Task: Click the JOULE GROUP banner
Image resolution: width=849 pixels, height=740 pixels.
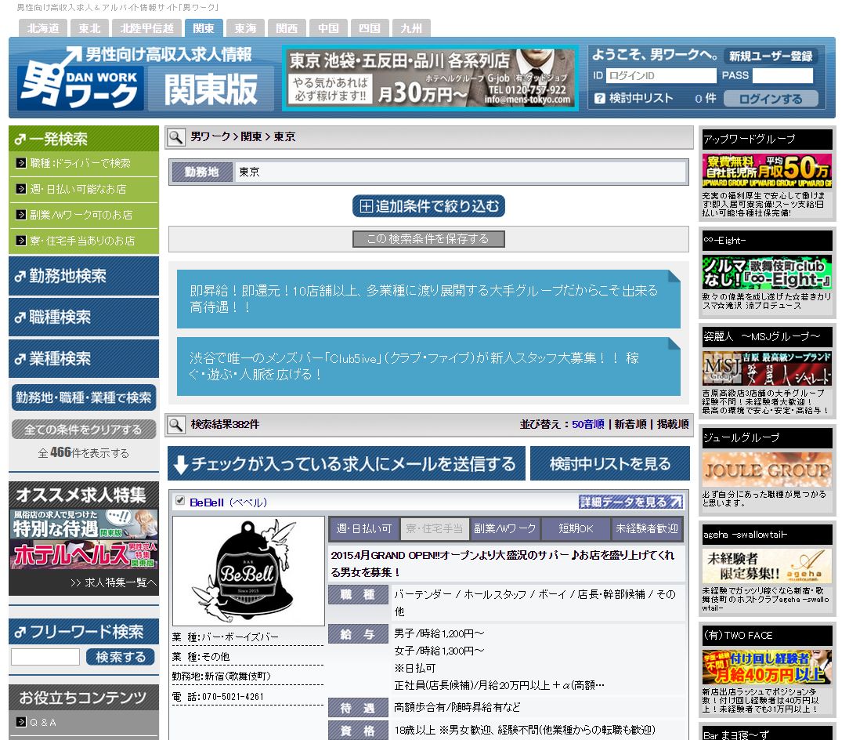Action: [767, 470]
